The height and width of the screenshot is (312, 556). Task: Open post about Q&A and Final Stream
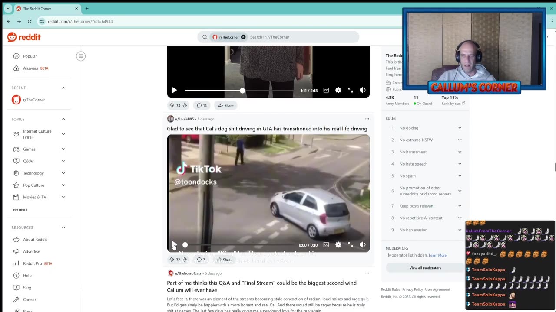(x=262, y=286)
